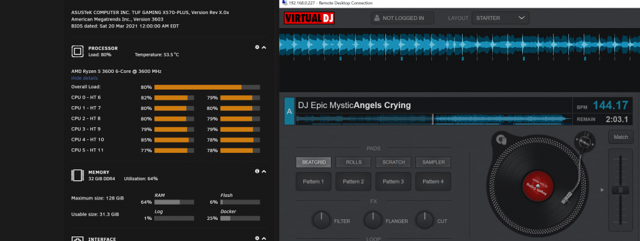Click the CUT effect knob
This screenshot has width=640, height=241.
(x=424, y=220)
